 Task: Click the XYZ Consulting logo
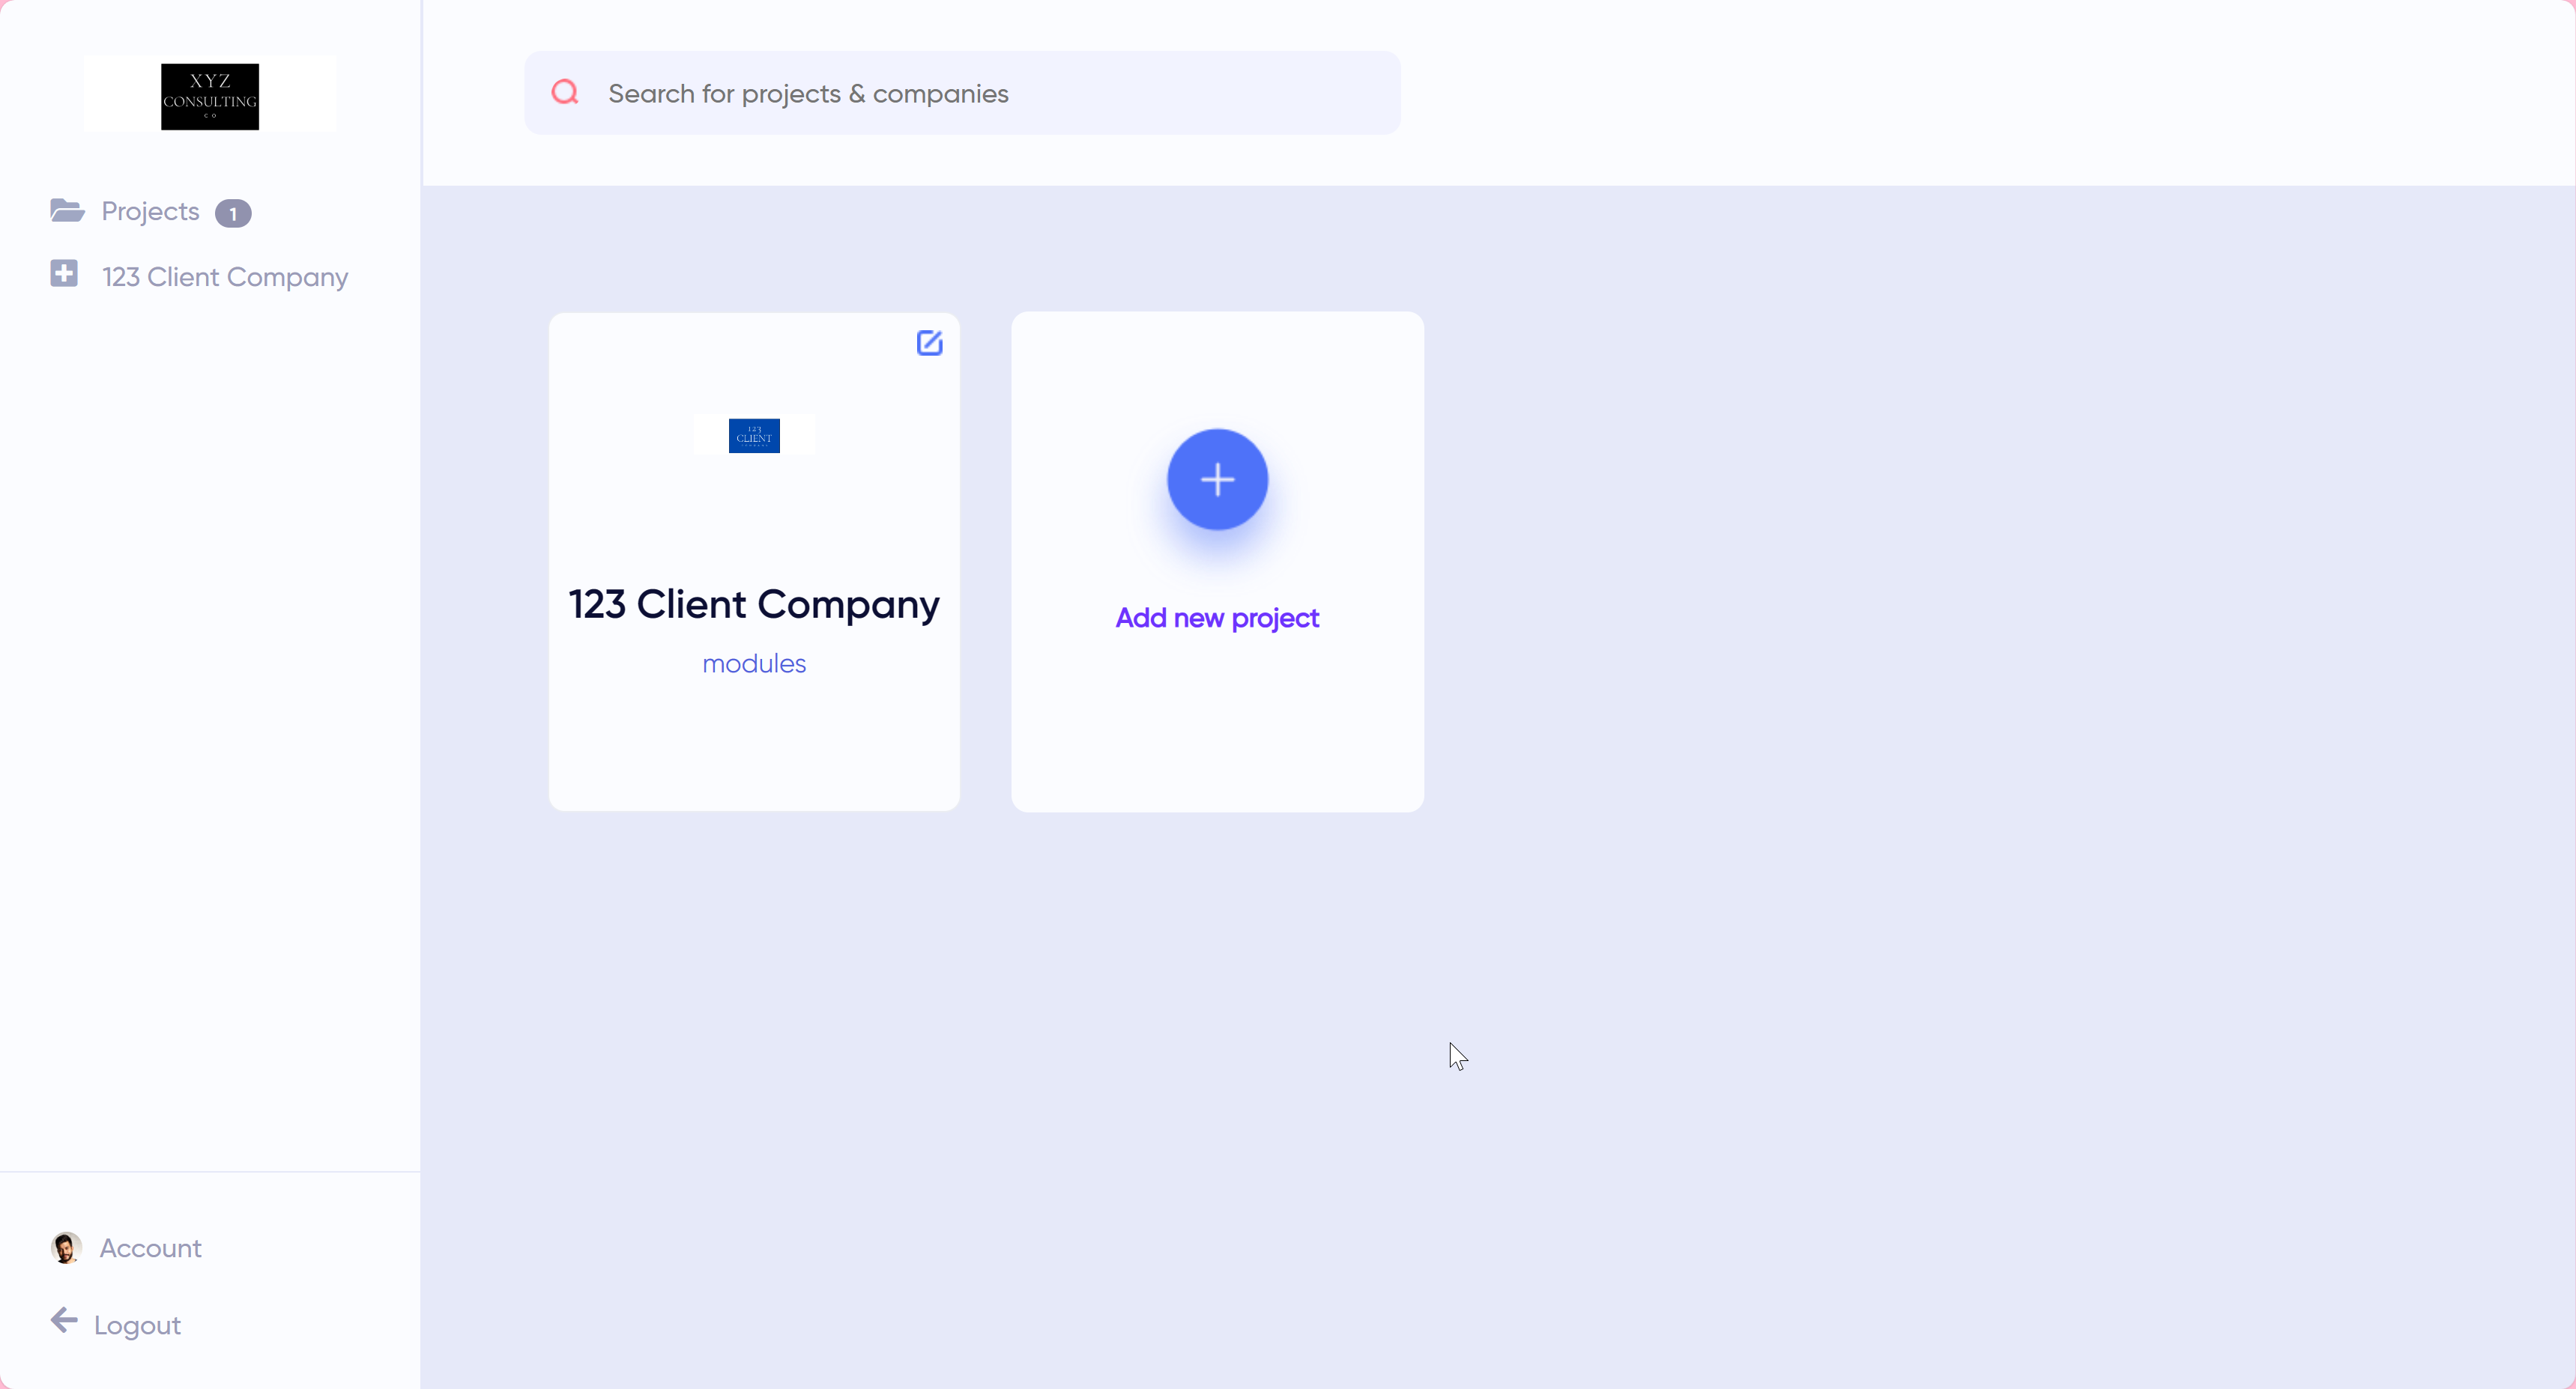click(209, 96)
